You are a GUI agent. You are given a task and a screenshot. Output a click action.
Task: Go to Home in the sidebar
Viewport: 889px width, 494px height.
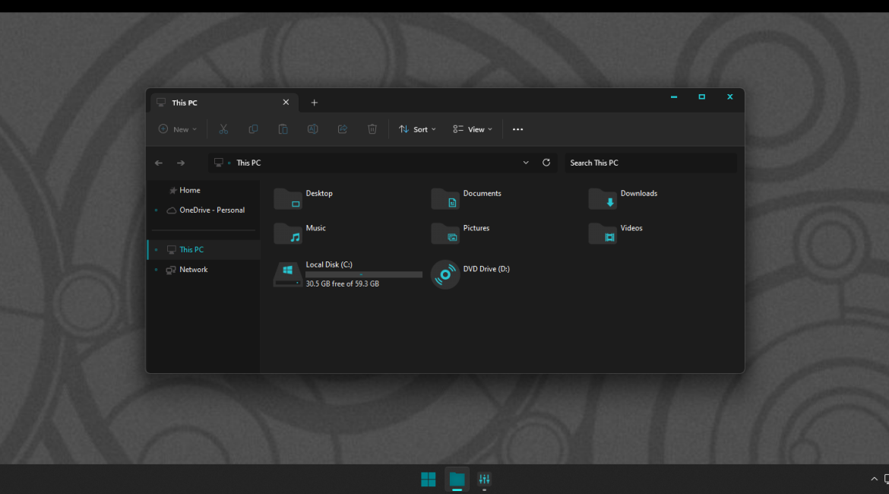(x=189, y=191)
